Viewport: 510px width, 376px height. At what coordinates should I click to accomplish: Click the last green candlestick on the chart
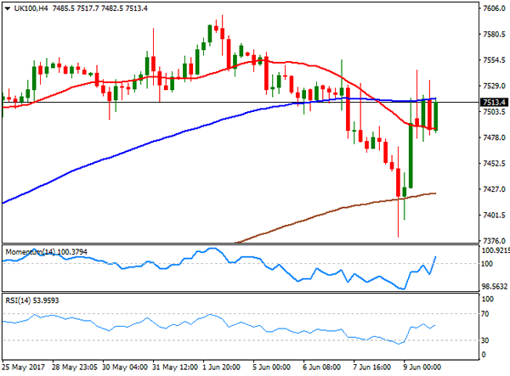click(435, 116)
